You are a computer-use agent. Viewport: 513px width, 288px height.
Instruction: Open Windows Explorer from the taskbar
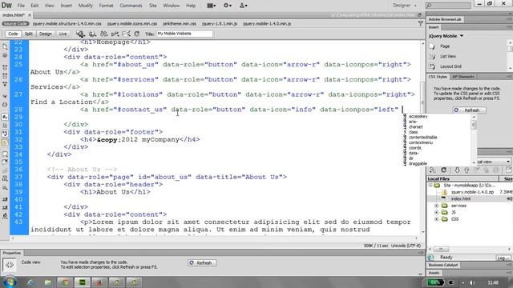(x=48, y=282)
